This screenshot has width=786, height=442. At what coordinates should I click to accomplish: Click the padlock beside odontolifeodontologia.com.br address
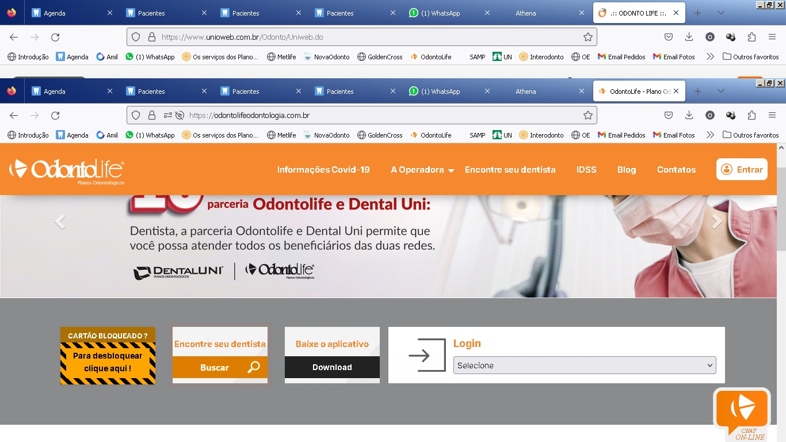pos(152,115)
